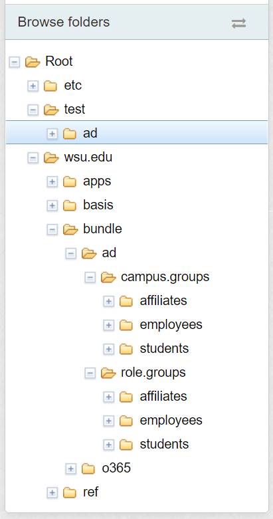Expand the etc folder

33,86
